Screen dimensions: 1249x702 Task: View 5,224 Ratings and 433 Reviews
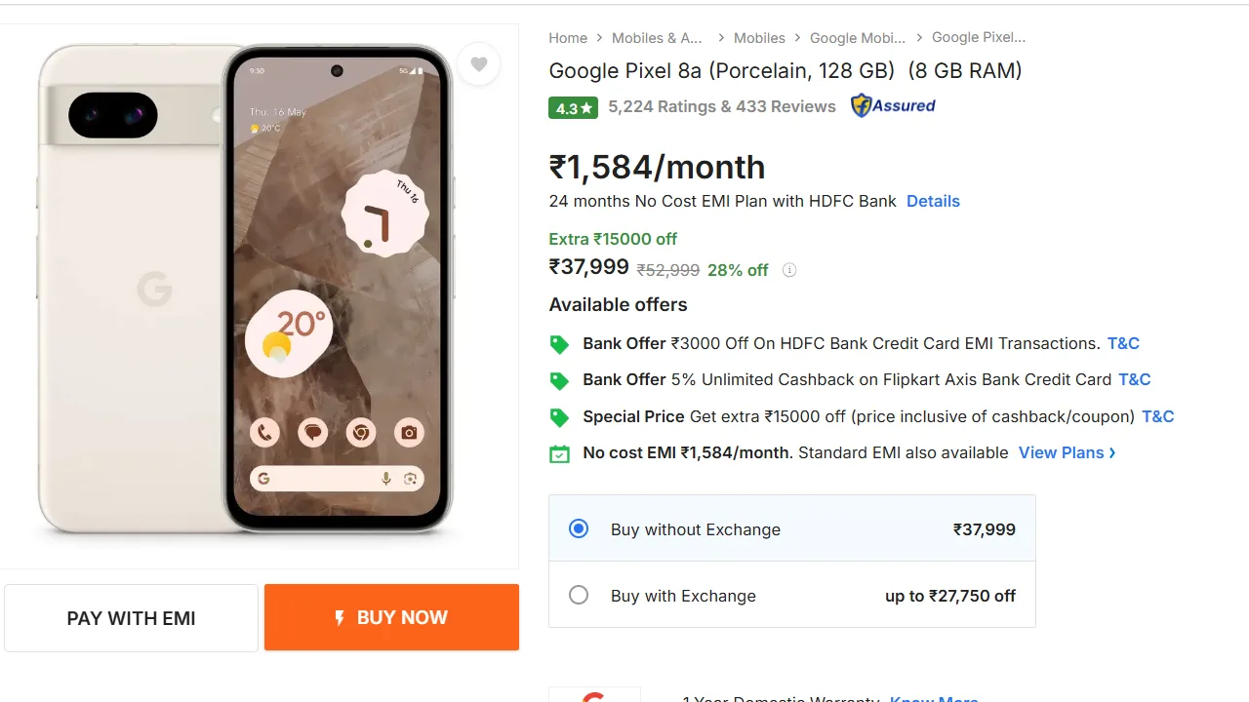pyautogui.click(x=721, y=106)
